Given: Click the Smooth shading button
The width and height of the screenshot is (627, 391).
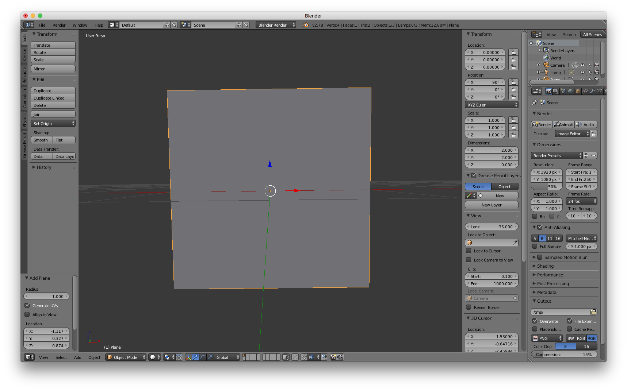Looking at the screenshot, I should [x=41, y=140].
